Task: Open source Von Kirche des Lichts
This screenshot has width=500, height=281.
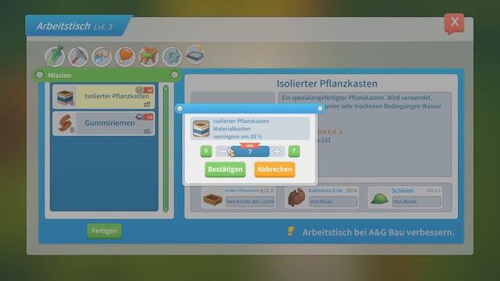Action: coord(250,201)
